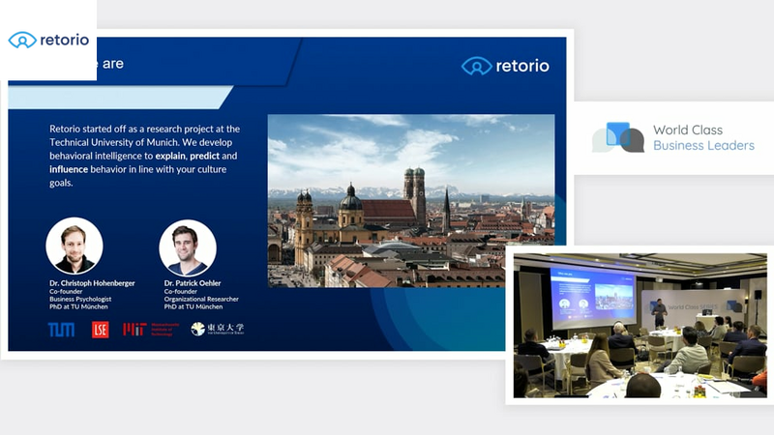Click the retorio logo in the top-left corner
Screen dimensions: 774x435
click(x=48, y=40)
